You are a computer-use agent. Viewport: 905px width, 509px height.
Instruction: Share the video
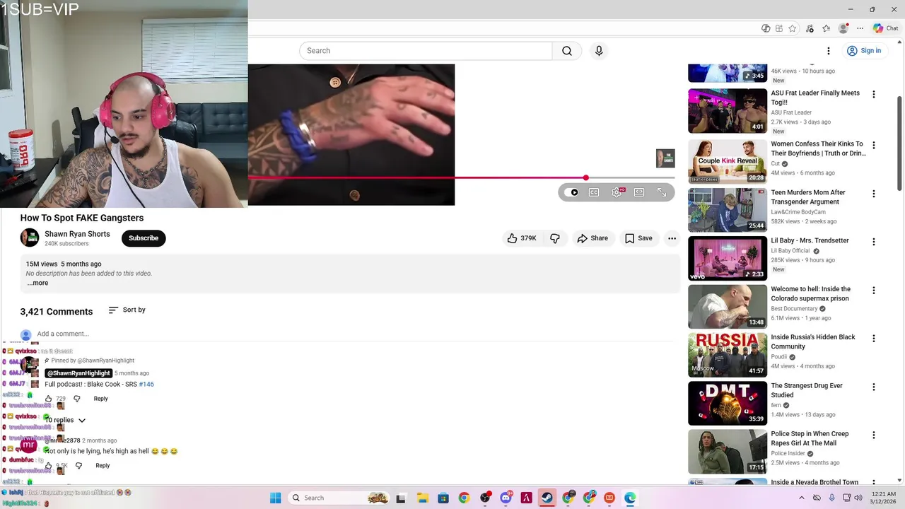592,238
